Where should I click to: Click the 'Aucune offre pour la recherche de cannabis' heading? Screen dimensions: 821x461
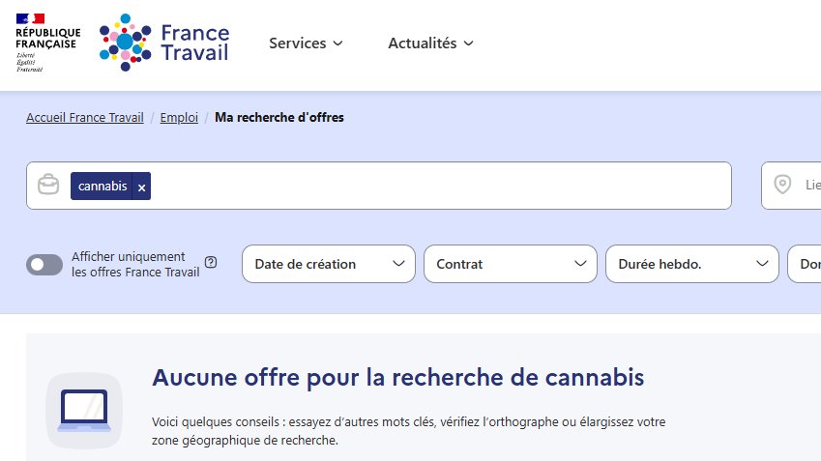(398, 377)
